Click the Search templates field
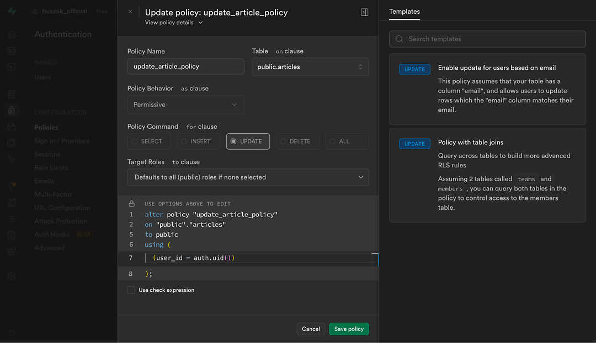The height and width of the screenshot is (343, 596). tap(487, 39)
